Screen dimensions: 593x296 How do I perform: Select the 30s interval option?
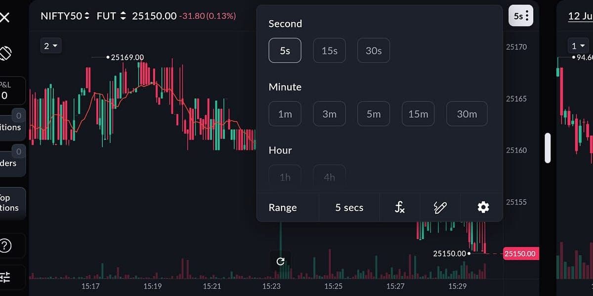pyautogui.click(x=374, y=50)
